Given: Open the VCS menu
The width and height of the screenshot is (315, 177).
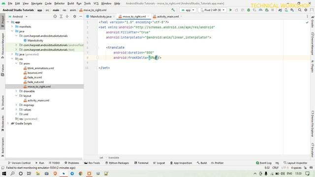Looking at the screenshot, I should (x=96, y=3).
